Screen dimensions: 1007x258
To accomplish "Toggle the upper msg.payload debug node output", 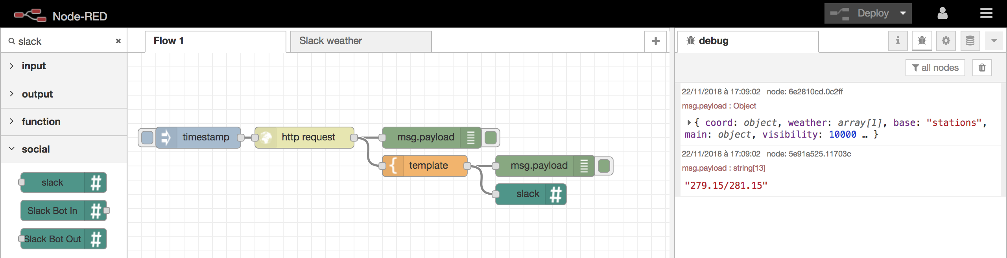I will [x=491, y=137].
